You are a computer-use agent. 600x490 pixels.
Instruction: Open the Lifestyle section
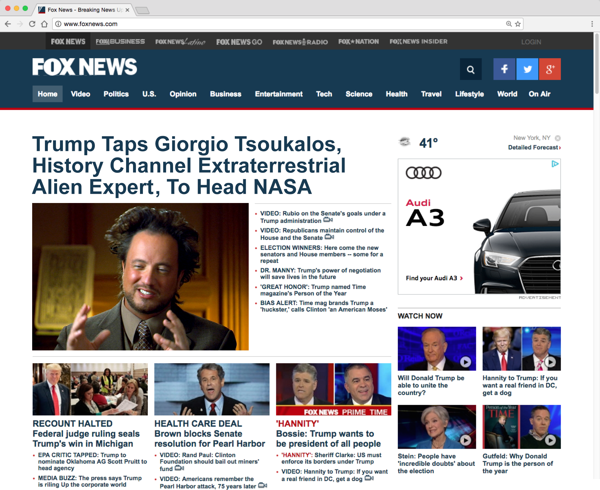[470, 94]
